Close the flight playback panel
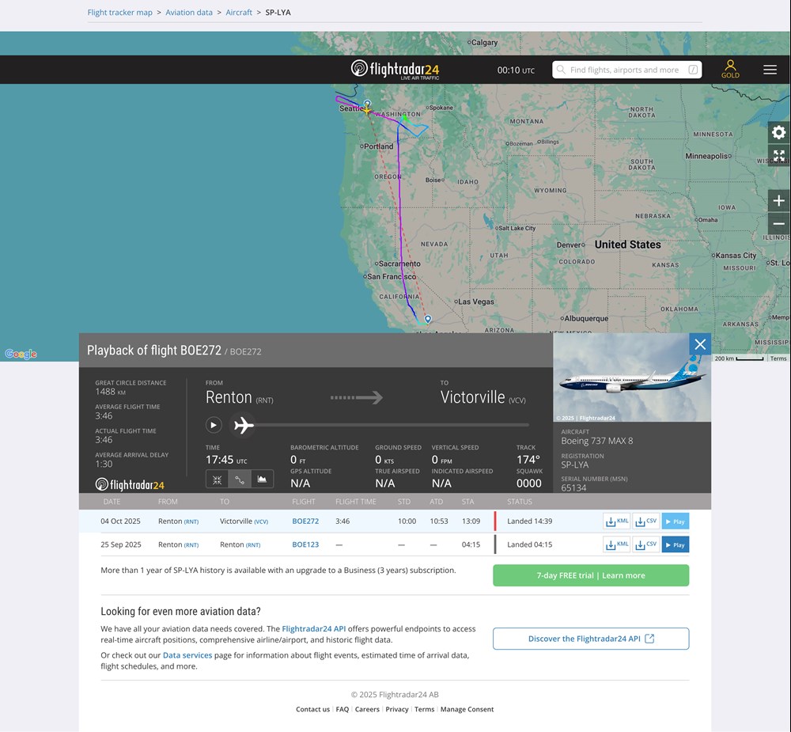Image resolution: width=791 pixels, height=732 pixels. [x=700, y=344]
